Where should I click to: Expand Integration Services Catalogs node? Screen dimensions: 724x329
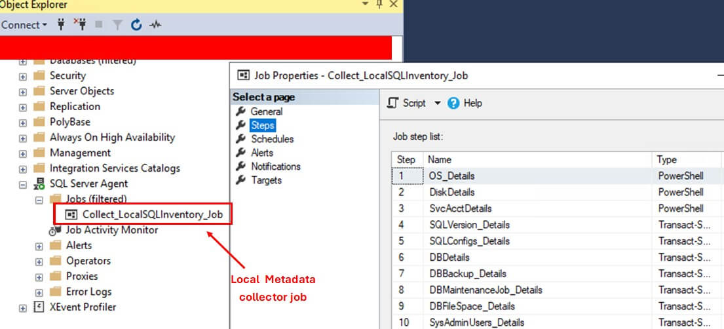23,169
